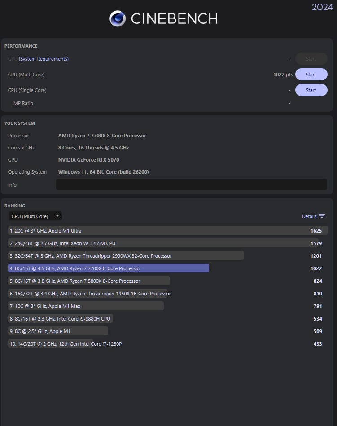Image resolution: width=337 pixels, height=426 pixels.
Task: Click the Cinebench sphere logo icon
Action: (x=118, y=18)
